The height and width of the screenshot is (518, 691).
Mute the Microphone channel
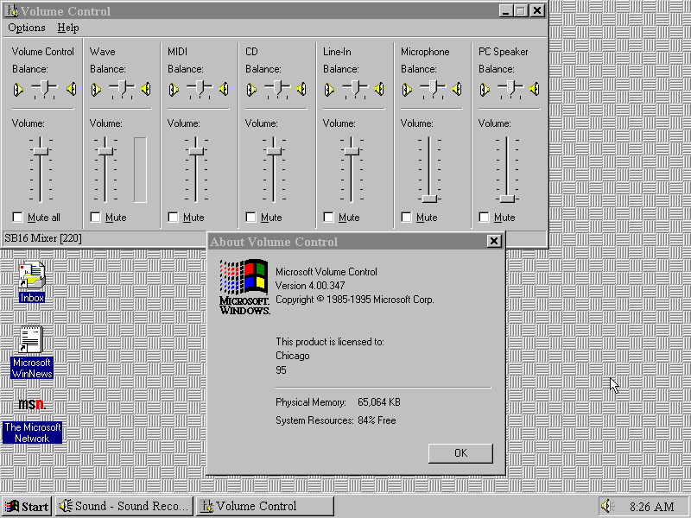(x=407, y=218)
